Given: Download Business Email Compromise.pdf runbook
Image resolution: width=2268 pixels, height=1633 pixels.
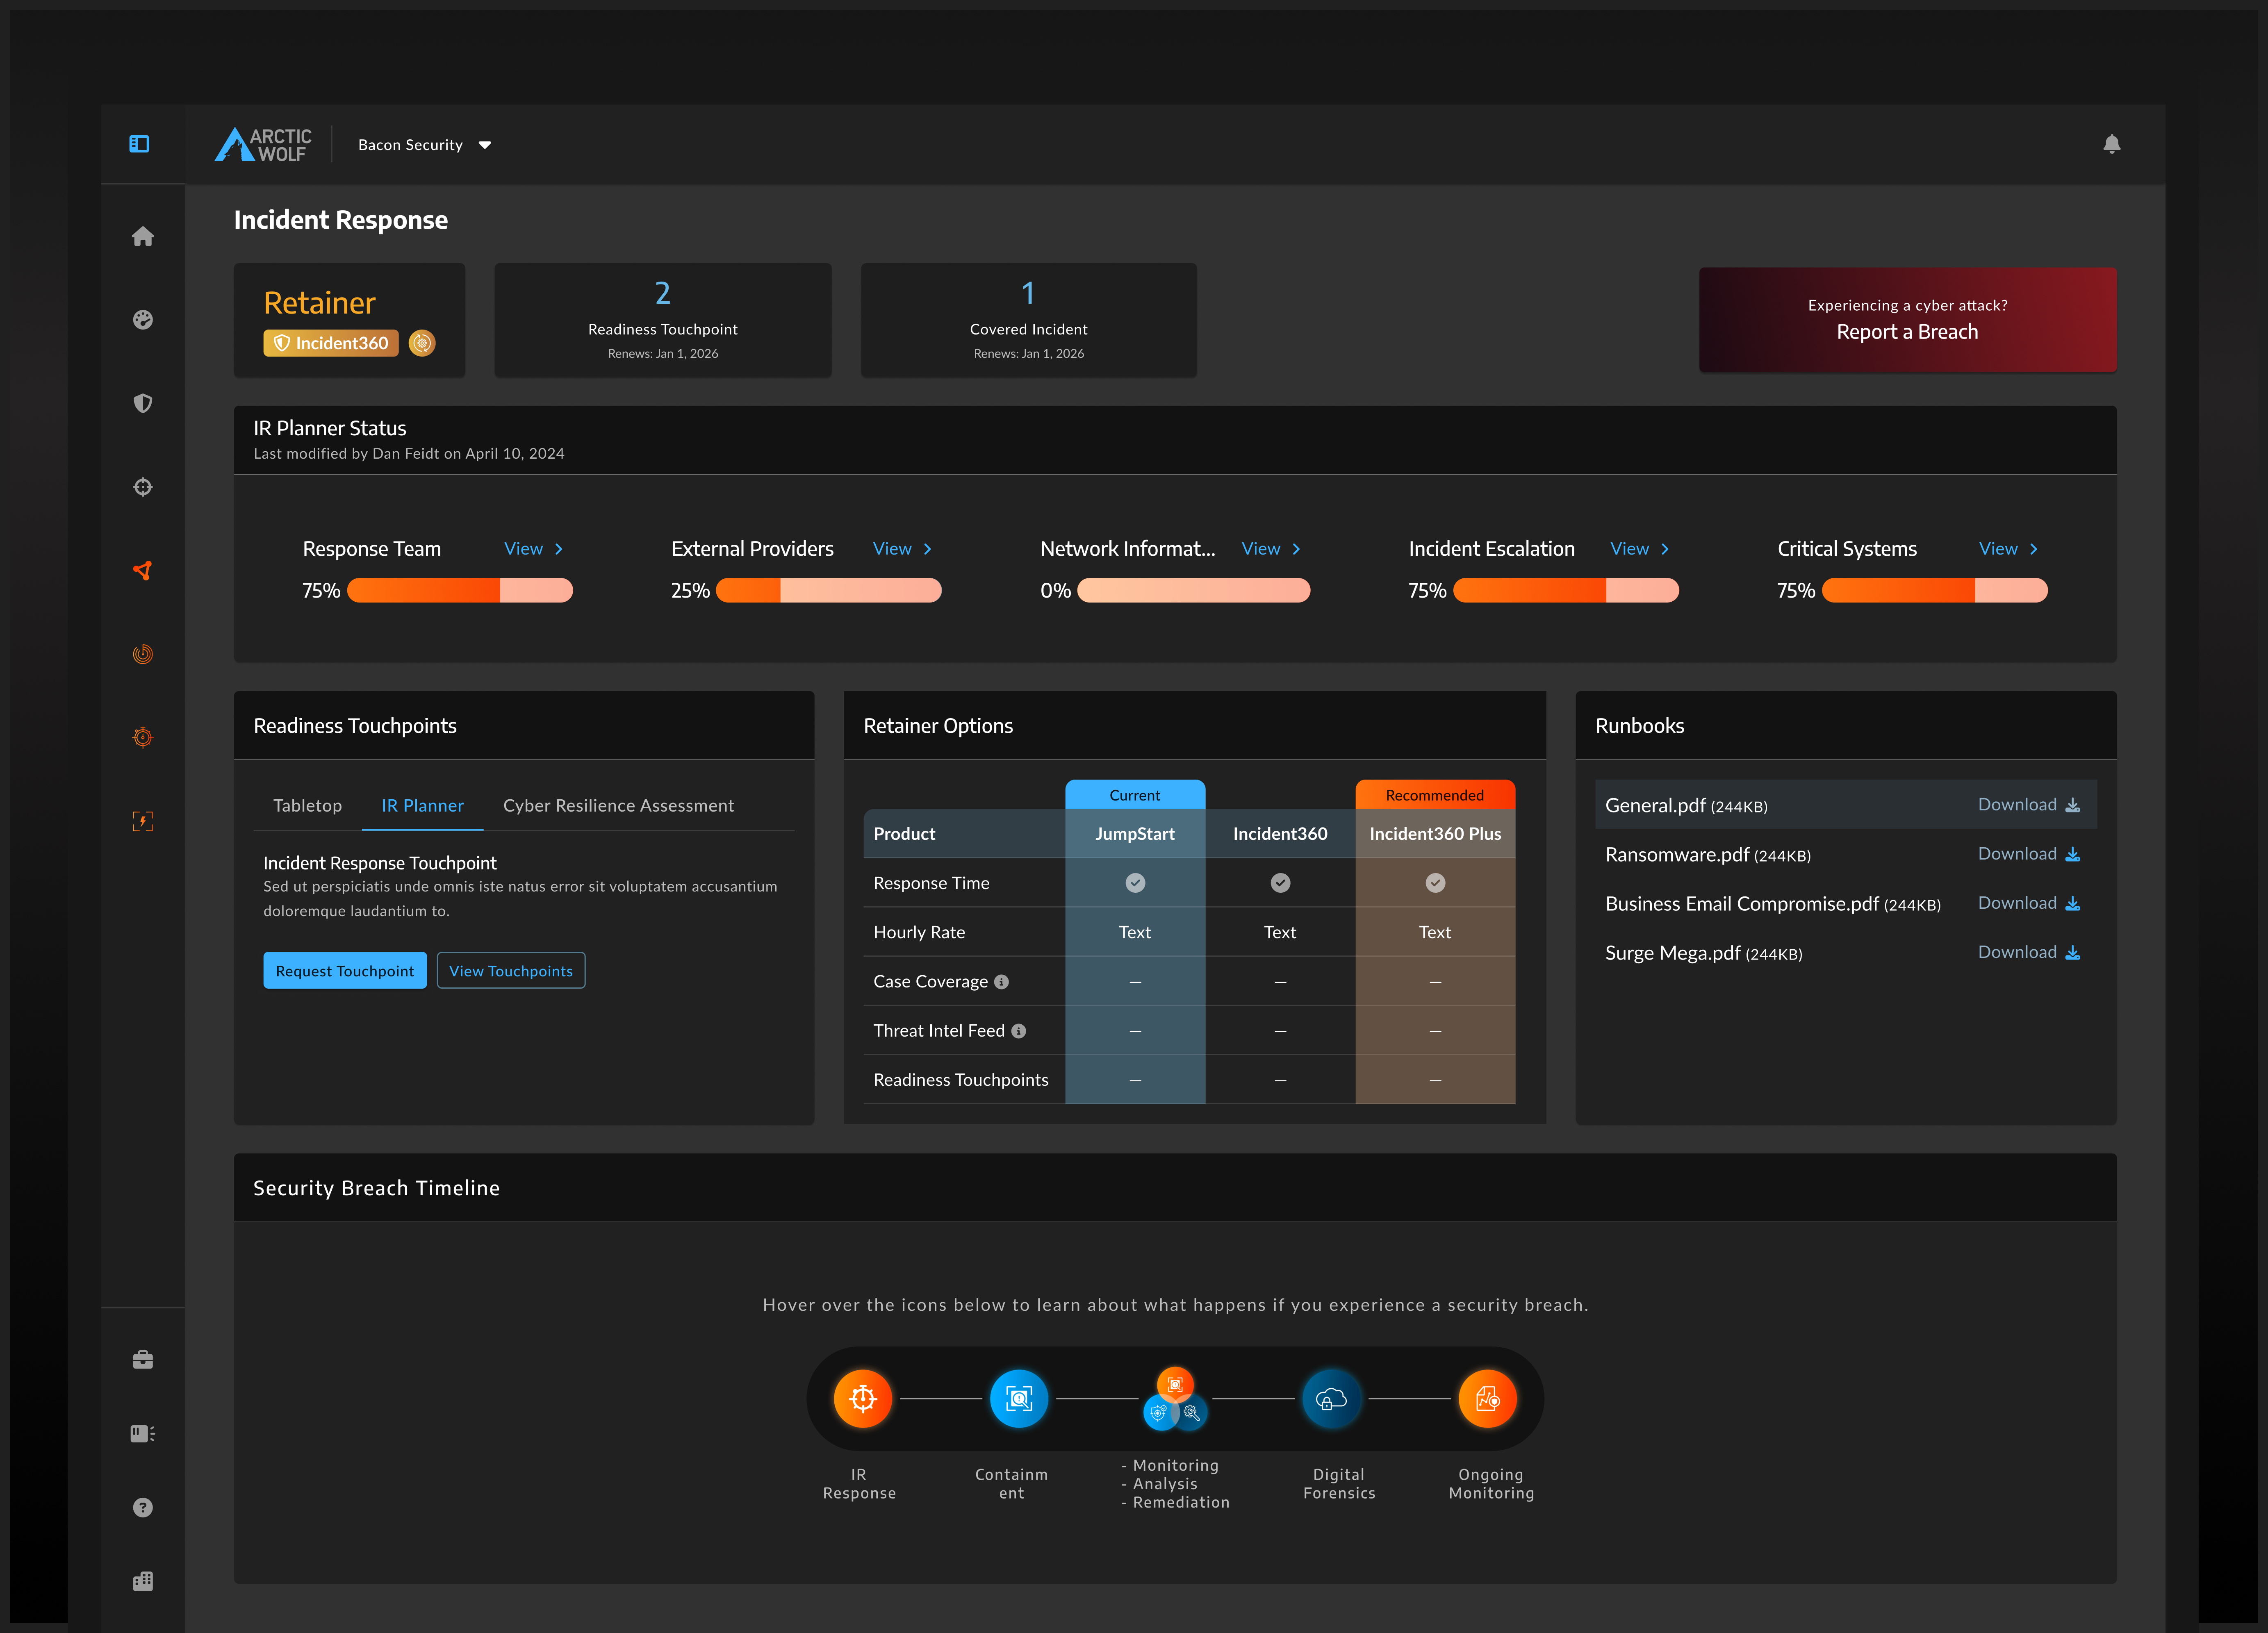Looking at the screenshot, I should coord(2029,903).
